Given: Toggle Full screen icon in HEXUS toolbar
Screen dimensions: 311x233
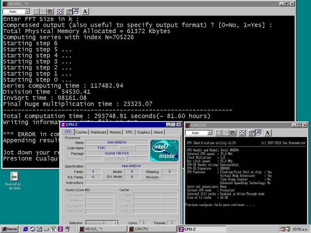Looking at the screenshot, I should (60, 12).
